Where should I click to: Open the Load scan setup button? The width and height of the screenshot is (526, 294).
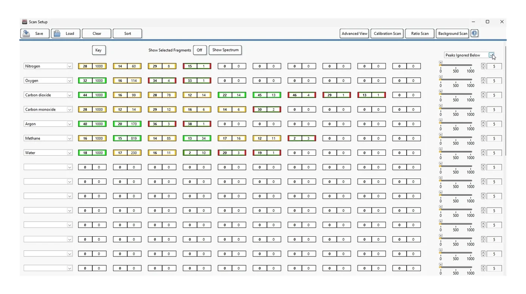tap(65, 33)
